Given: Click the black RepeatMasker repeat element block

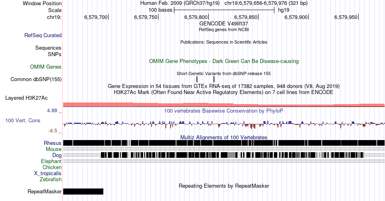Looking at the screenshot, I should tap(83, 191).
